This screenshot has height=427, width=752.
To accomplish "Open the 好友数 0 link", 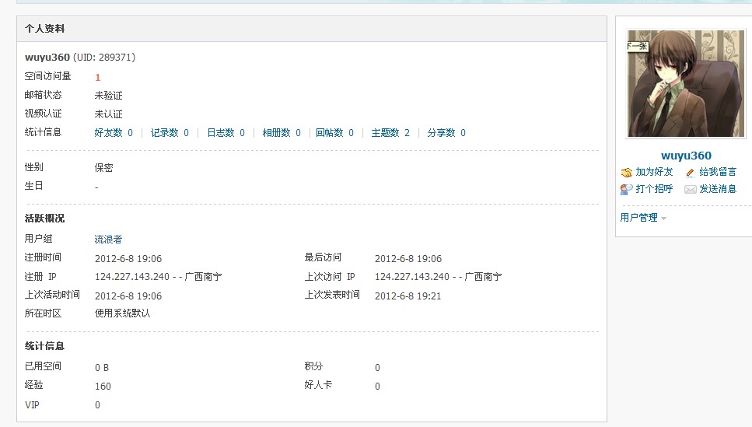I will pyautogui.click(x=114, y=132).
